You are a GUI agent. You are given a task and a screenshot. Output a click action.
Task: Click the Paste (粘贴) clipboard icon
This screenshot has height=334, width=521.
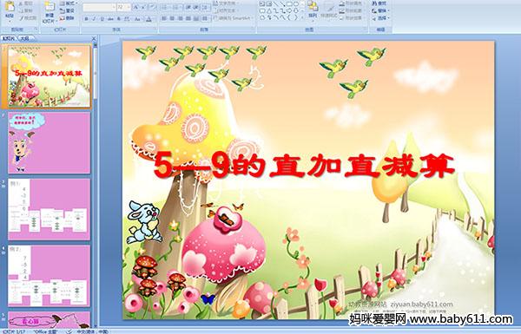tap(10, 7)
